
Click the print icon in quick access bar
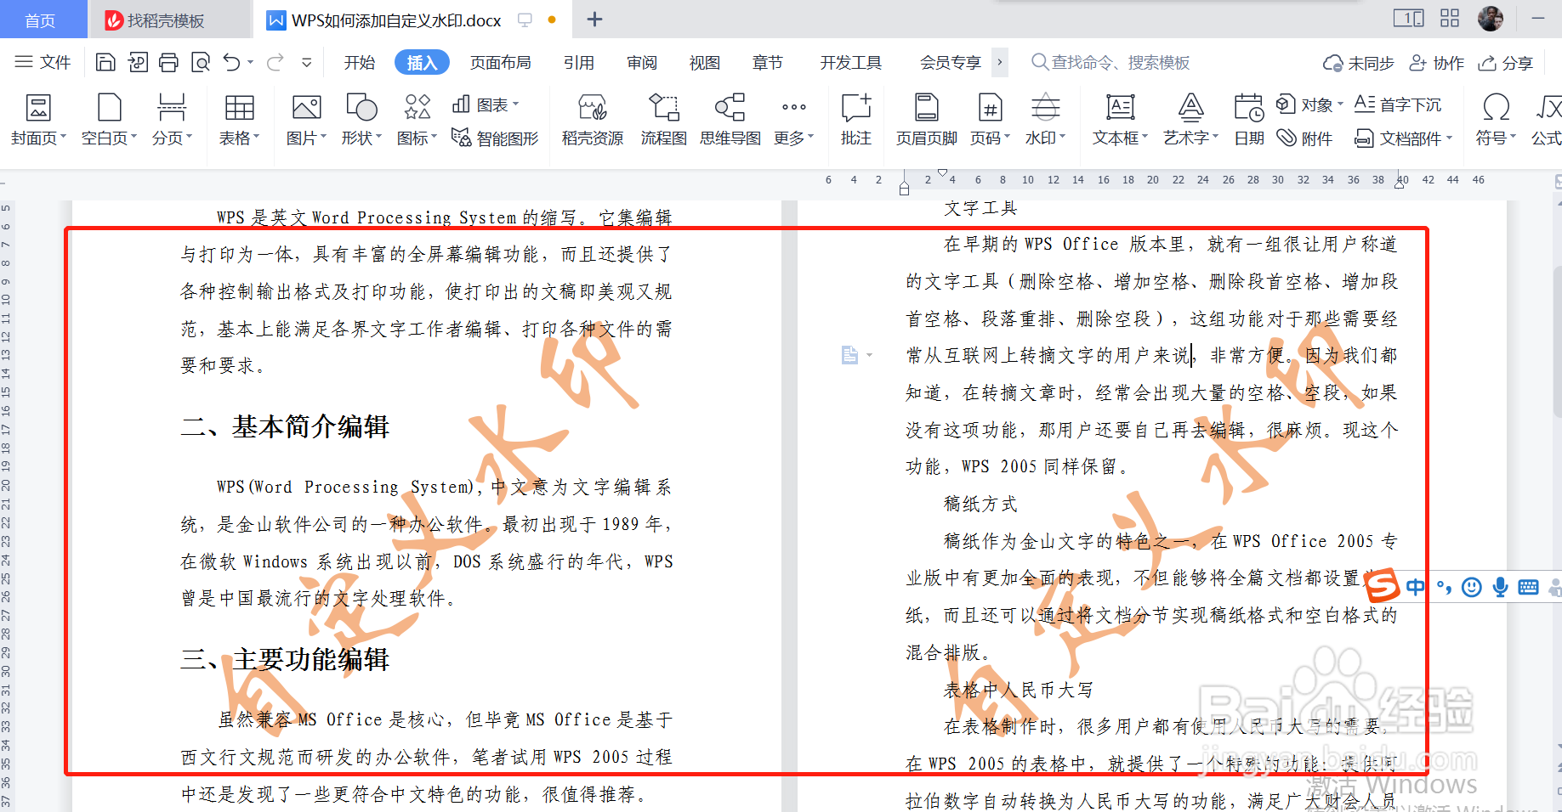click(169, 62)
